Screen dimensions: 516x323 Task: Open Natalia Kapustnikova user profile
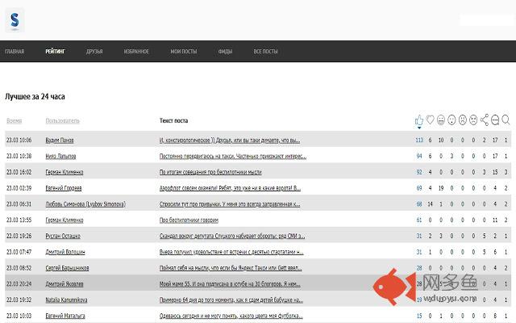(x=66, y=300)
